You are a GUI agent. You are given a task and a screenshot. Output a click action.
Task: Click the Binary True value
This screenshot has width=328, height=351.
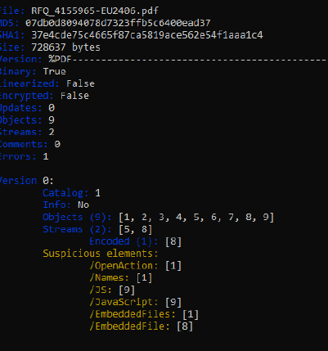55,71
